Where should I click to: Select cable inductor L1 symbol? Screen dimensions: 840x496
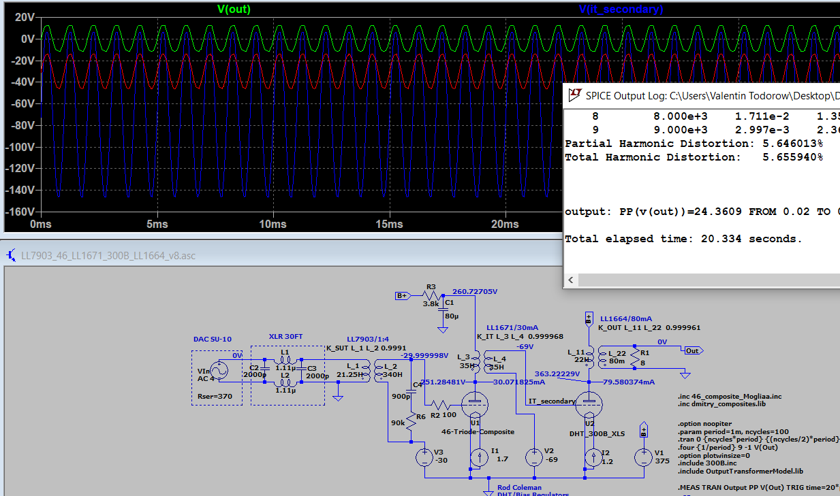(285, 360)
